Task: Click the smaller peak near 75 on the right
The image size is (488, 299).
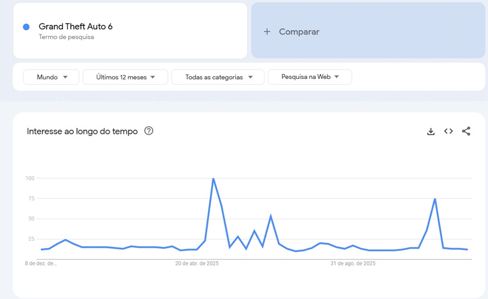Action: (434, 199)
